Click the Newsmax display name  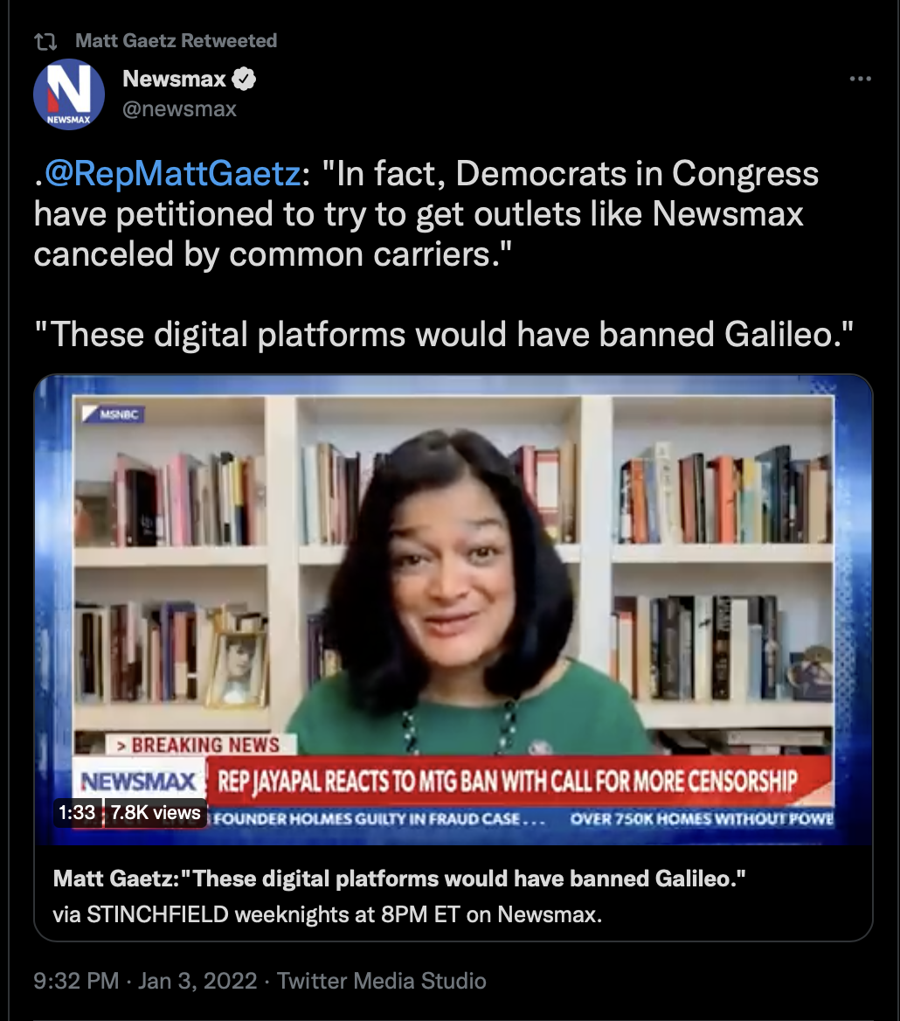pyautogui.click(x=174, y=79)
